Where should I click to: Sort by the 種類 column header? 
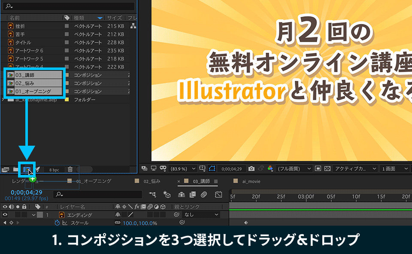coord(79,18)
